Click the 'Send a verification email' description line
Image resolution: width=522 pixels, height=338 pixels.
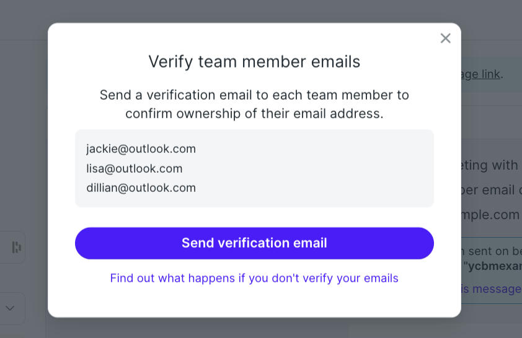(x=254, y=95)
